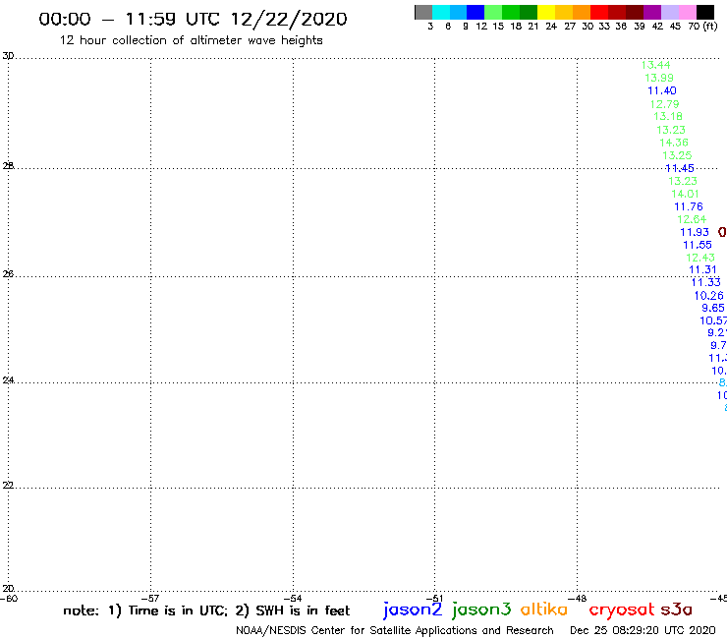This screenshot has height=639, width=727.
Task: Pick the purple legend swatch above 42
Action: click(652, 12)
